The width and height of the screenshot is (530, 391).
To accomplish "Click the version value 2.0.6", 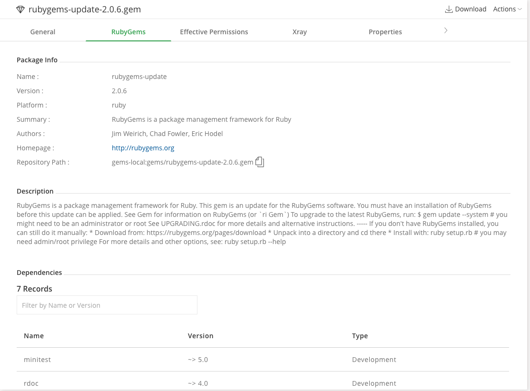I will [119, 90].
